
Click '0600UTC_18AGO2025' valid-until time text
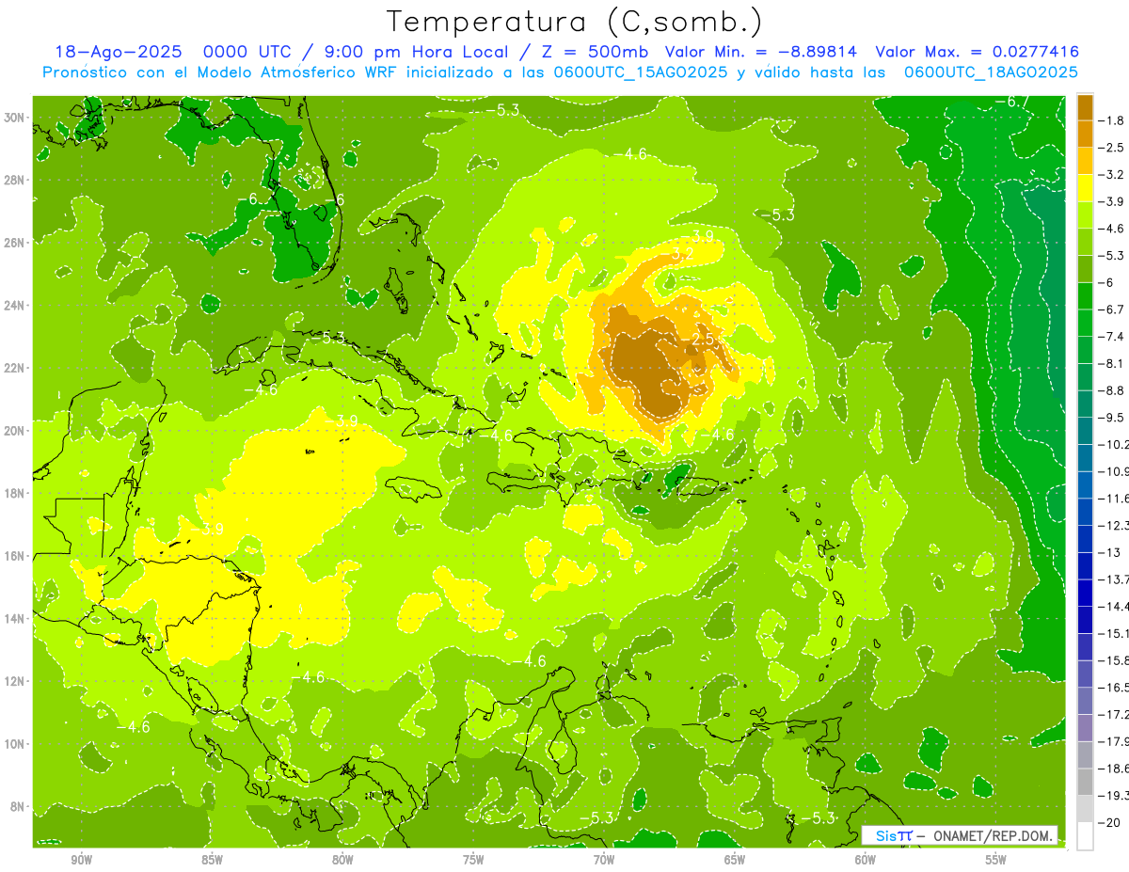coord(991,71)
